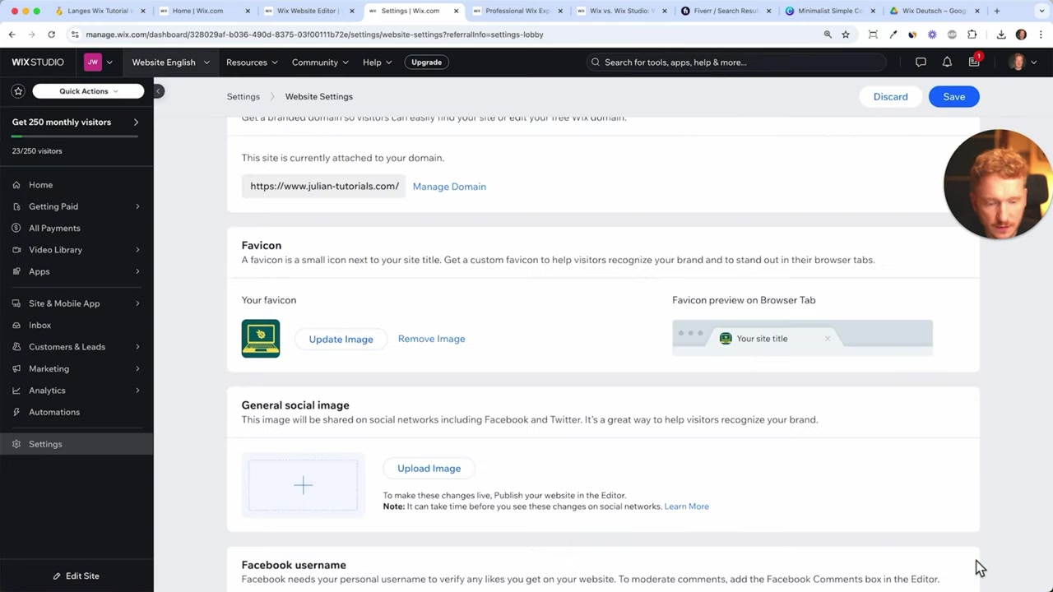The height and width of the screenshot is (592, 1053).
Task: Click Update Image for favicon
Action: [341, 340]
